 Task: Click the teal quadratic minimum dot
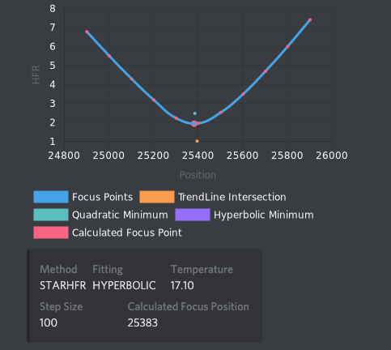coord(195,113)
